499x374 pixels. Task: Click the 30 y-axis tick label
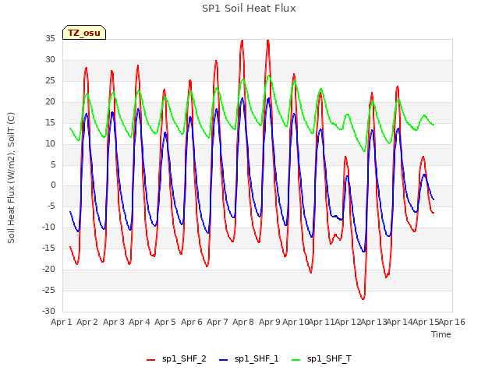pos(50,59)
